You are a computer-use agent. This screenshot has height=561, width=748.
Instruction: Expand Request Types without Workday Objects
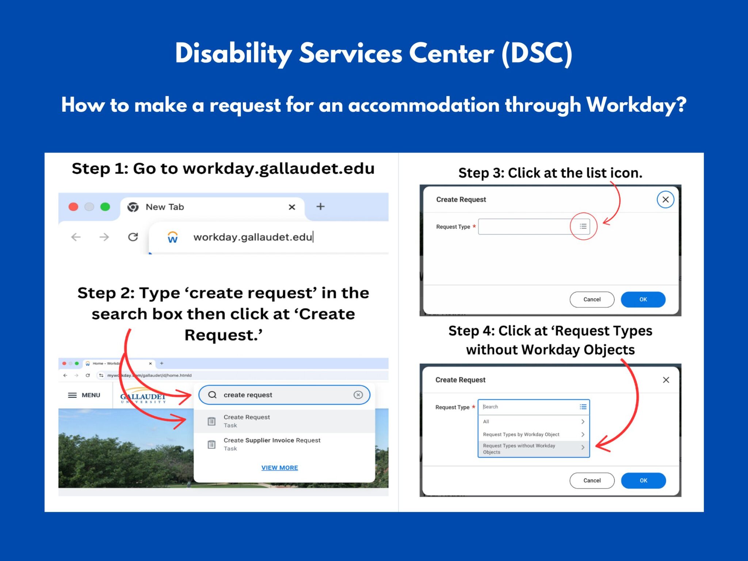534,449
